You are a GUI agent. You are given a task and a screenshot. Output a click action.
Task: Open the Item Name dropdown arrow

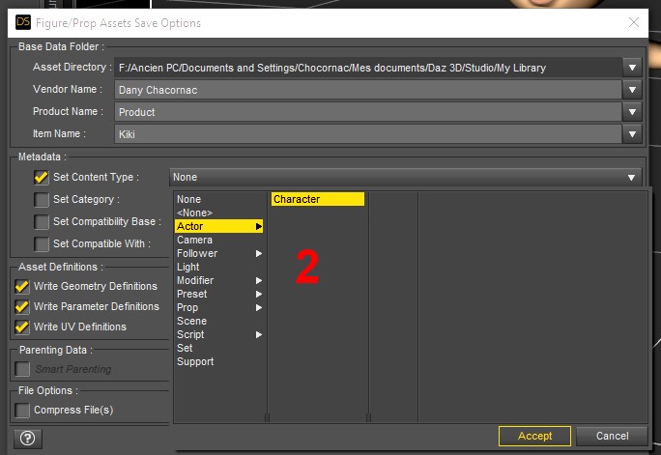632,134
